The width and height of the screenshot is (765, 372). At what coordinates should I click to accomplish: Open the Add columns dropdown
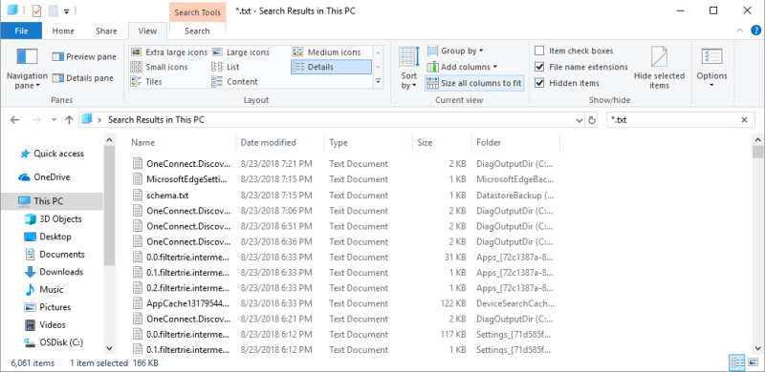pos(462,67)
